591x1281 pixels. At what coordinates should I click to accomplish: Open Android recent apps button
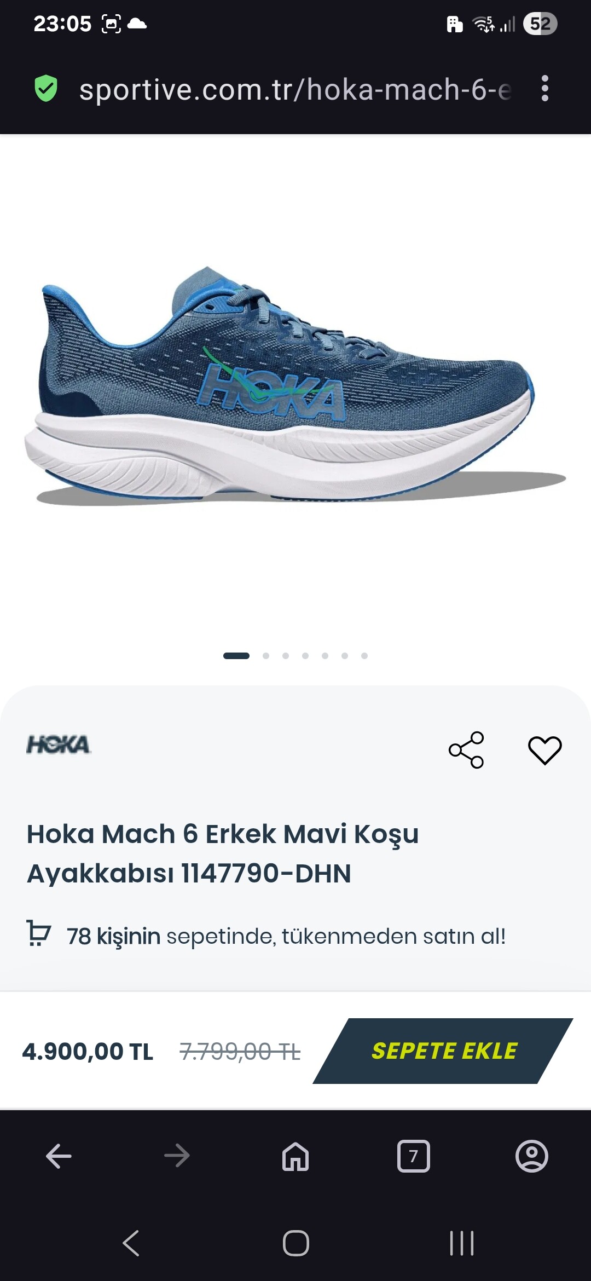coord(462,1243)
